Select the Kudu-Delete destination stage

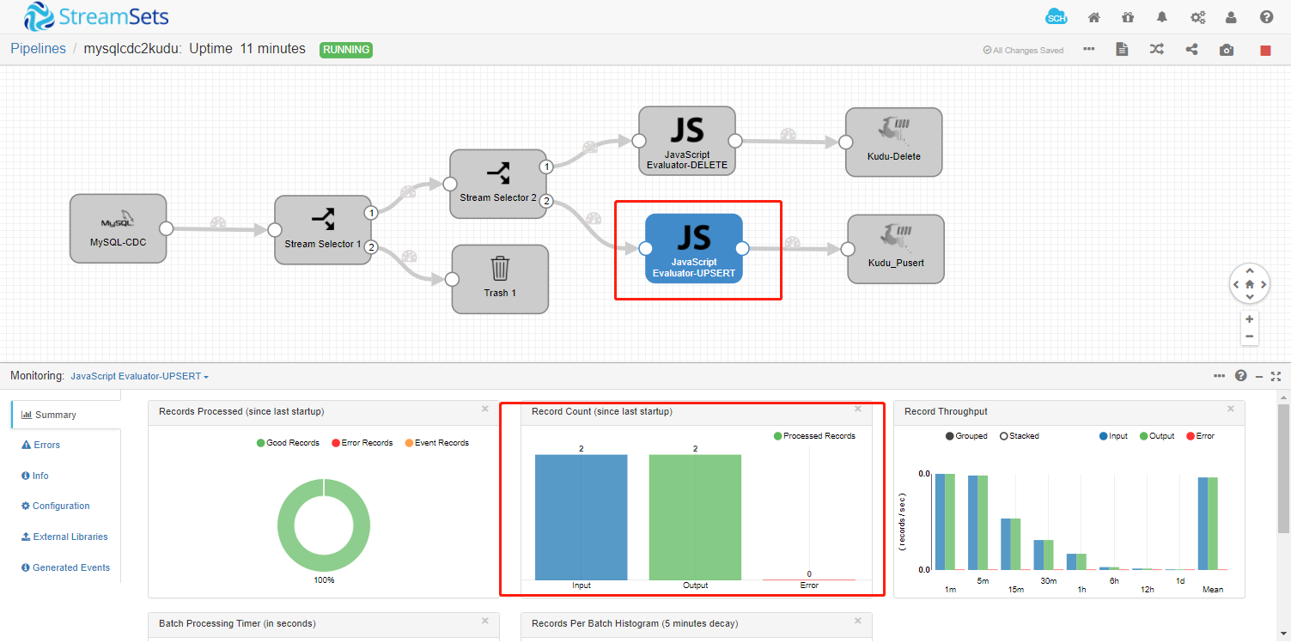point(894,142)
